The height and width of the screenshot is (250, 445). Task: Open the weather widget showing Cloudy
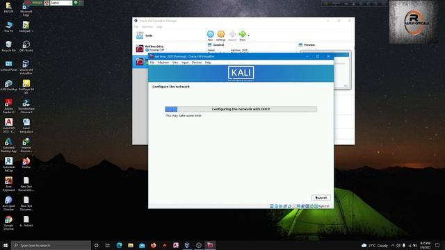pyautogui.click(x=375, y=245)
